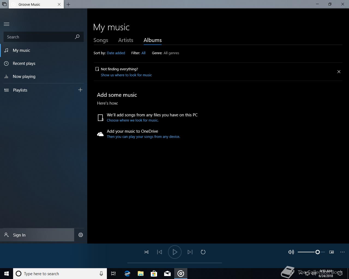Switch to the Artists tab
Screen dimensions: 349x279
(126, 40)
